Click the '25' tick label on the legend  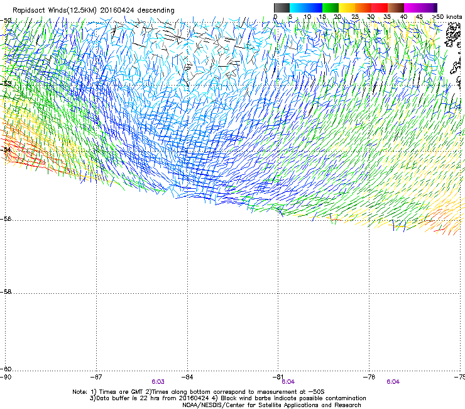click(x=355, y=17)
